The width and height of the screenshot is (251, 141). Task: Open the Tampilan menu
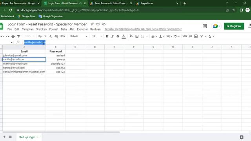coord(28,29)
